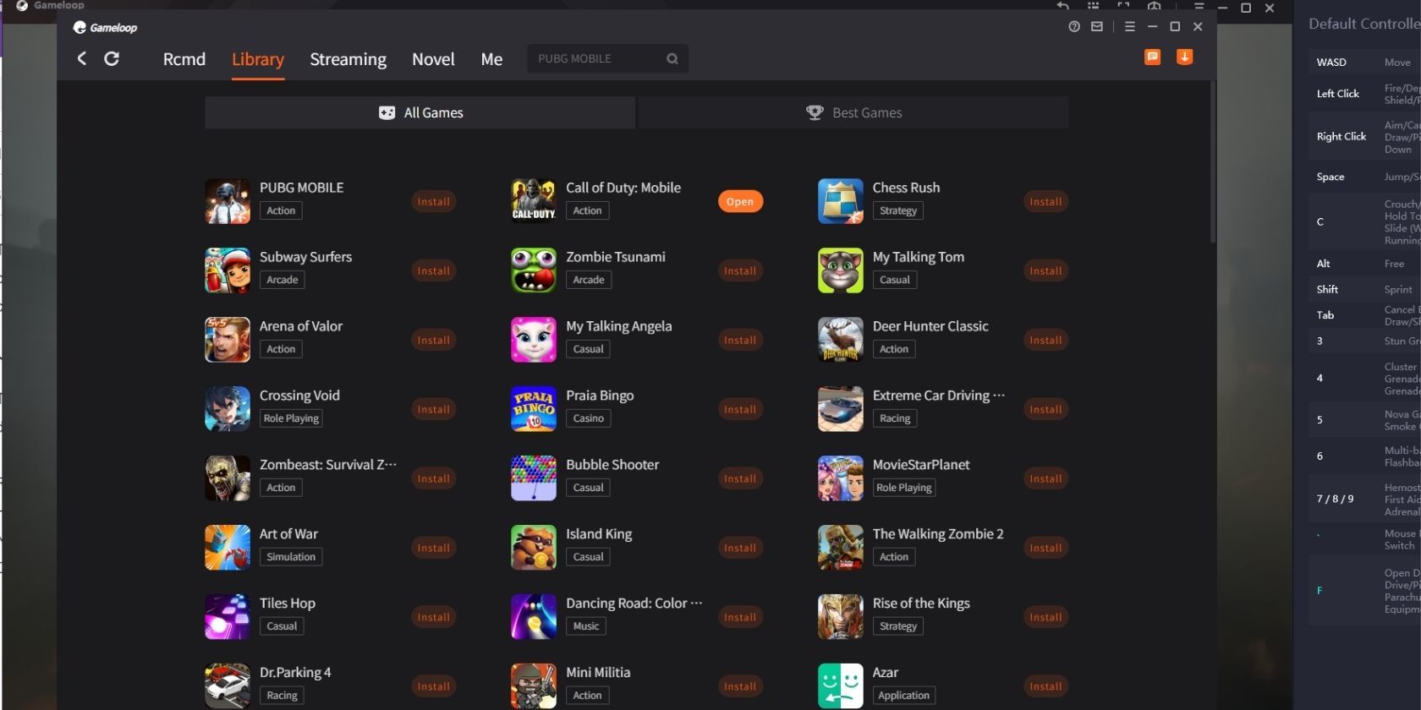Image resolution: width=1421 pixels, height=710 pixels.
Task: Click the Chess Rush game icon
Action: point(841,201)
